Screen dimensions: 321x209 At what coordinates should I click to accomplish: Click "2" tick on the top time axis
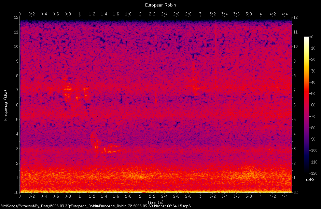click(x=140, y=14)
